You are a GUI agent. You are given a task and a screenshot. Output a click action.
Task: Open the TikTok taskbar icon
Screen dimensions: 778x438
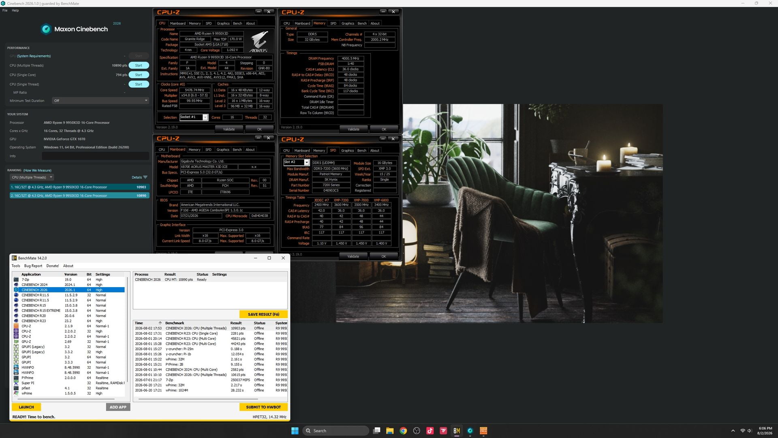[430, 431]
